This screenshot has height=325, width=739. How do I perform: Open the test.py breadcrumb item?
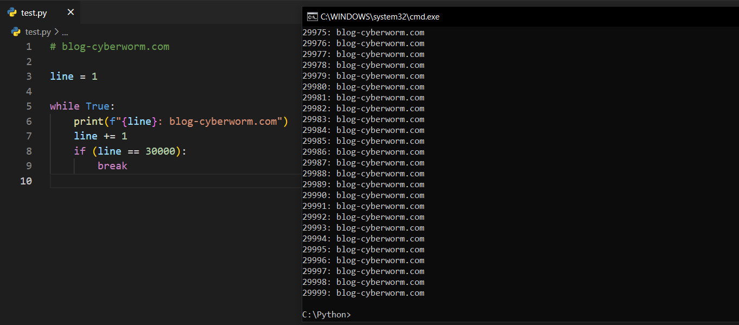pyautogui.click(x=38, y=32)
